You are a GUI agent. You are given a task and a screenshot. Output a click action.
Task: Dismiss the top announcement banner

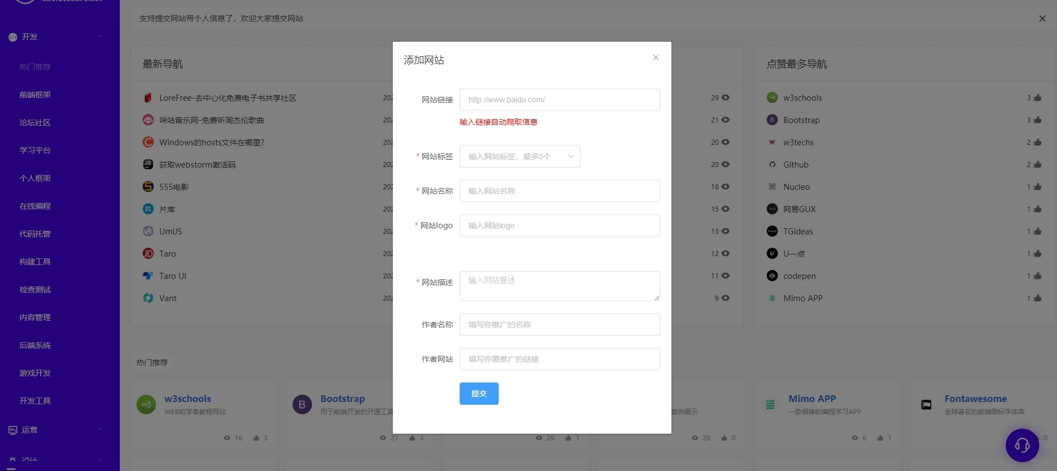point(1043,18)
